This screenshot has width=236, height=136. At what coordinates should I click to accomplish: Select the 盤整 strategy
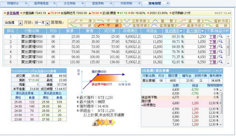coord(163,21)
